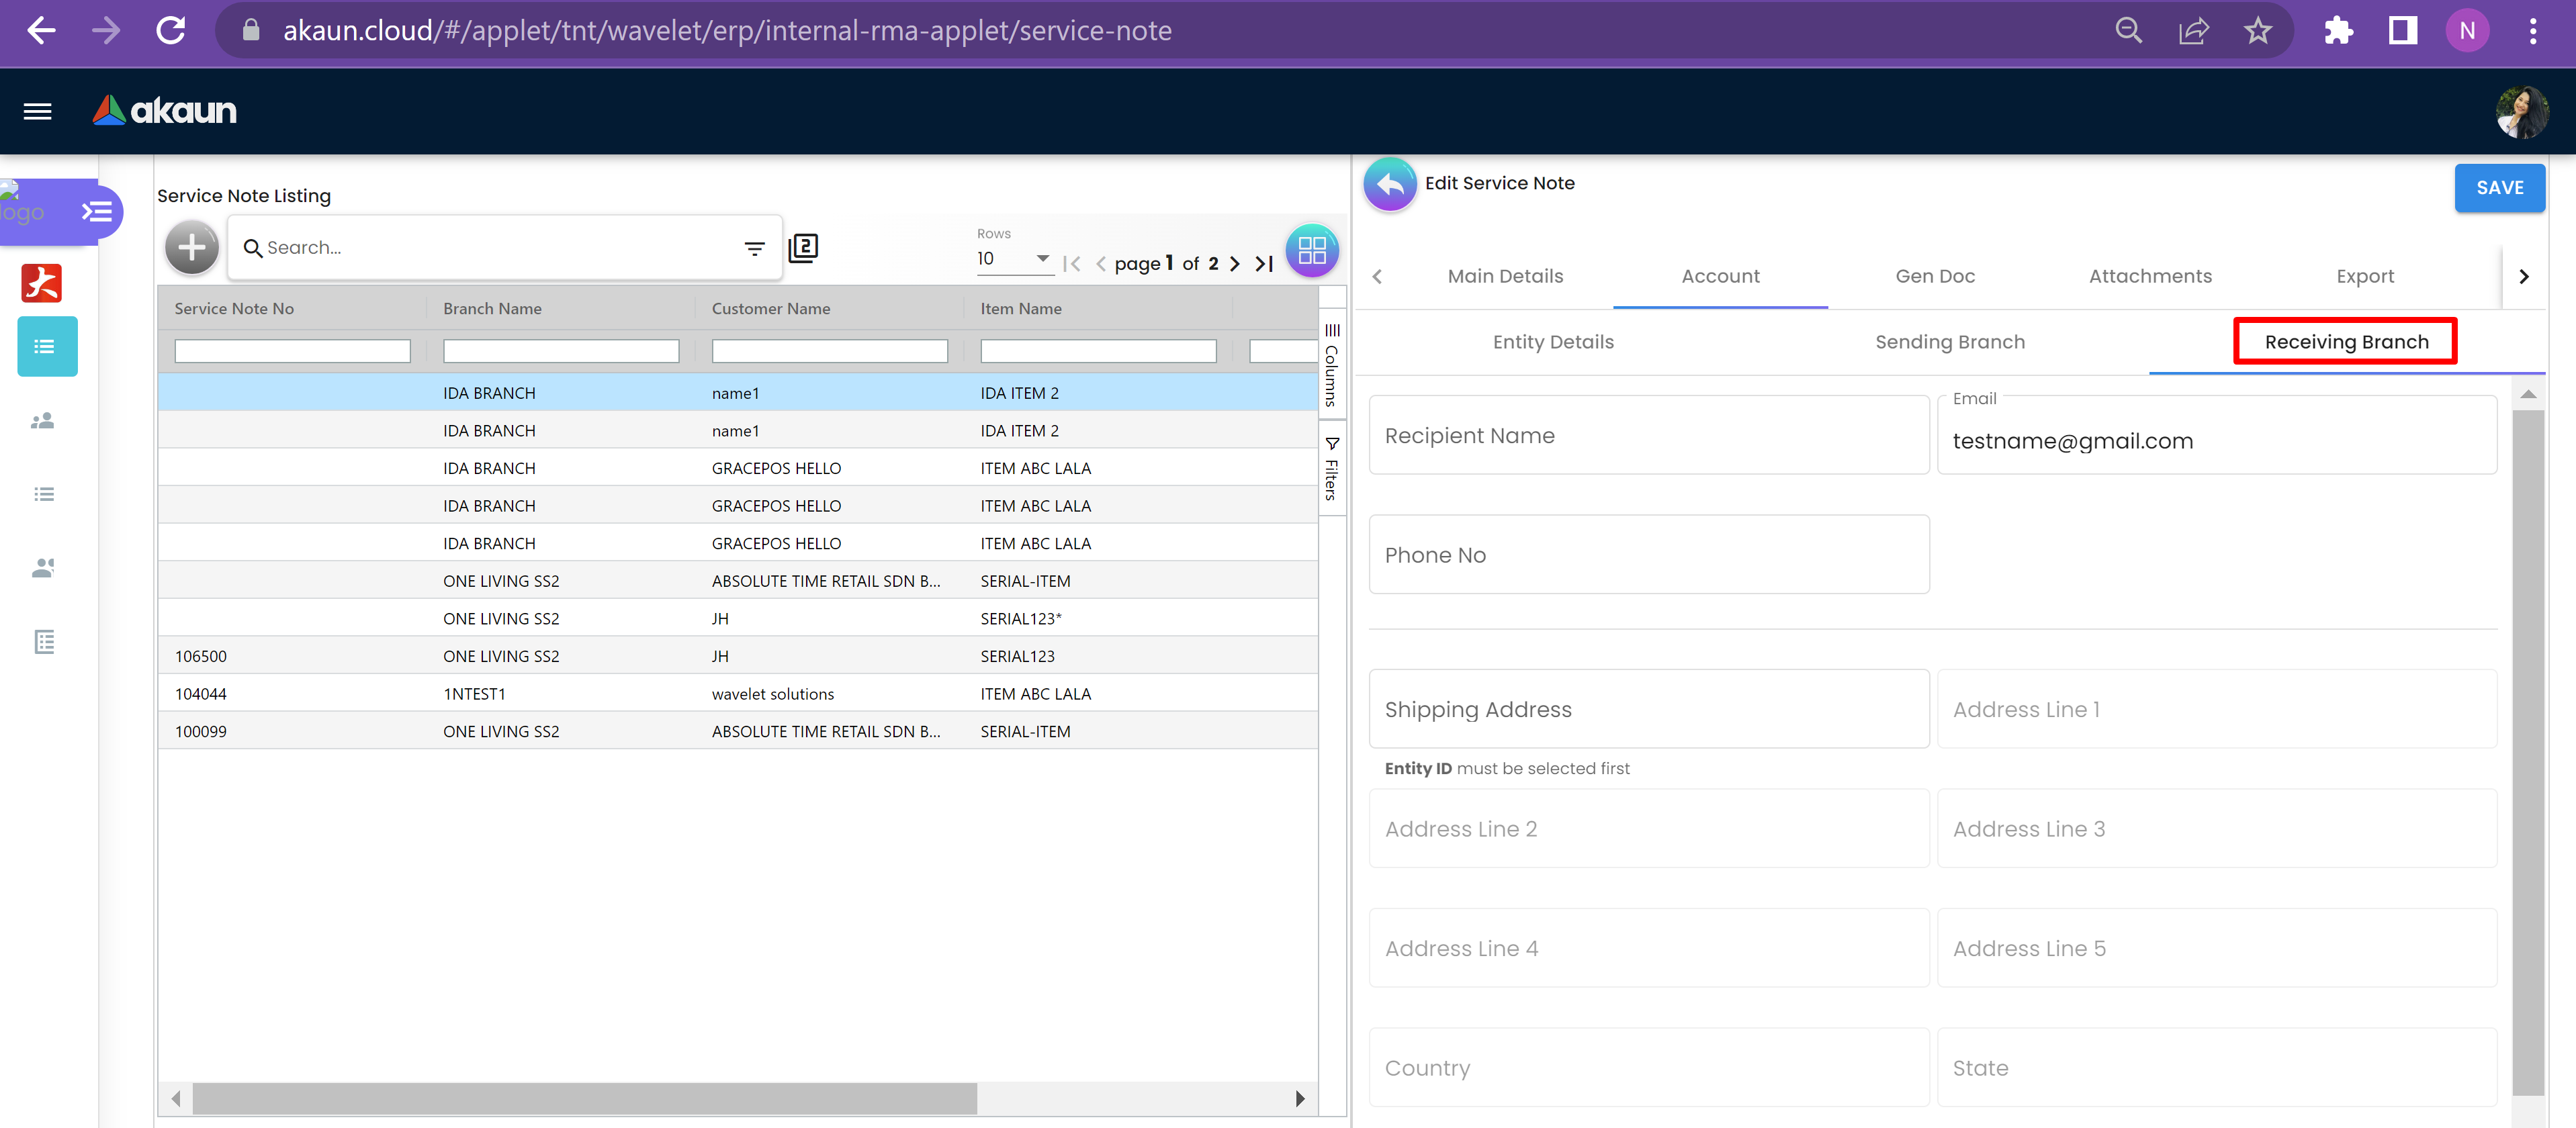
Task: Click the grid view toggle icon
Action: tap(1311, 250)
